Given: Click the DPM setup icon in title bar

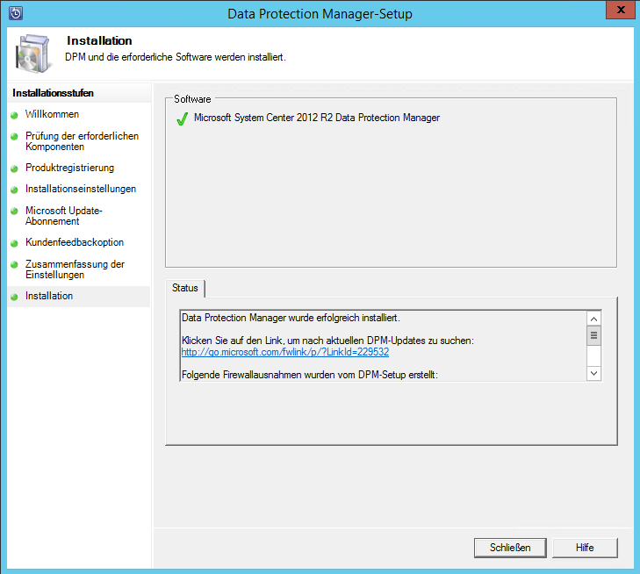Looking at the screenshot, I should pyautogui.click(x=15, y=13).
